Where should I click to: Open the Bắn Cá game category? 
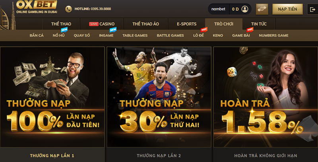37,35
